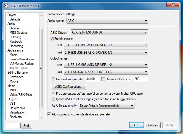Enable Request sample rate checkbox
Screen dimensions: 183x134
pyautogui.click(x=53, y=79)
